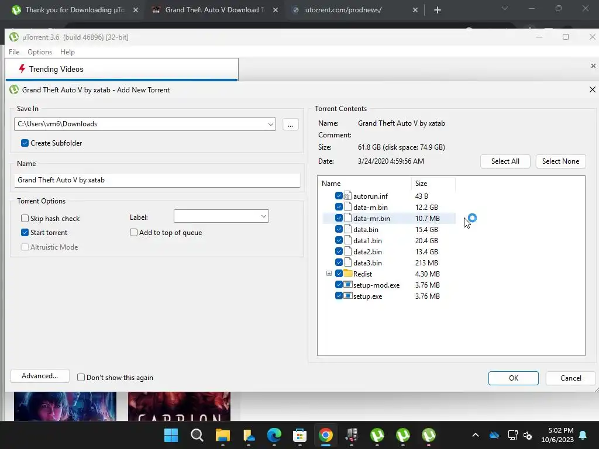Browse save folder with ... button
The width and height of the screenshot is (599, 449).
[x=290, y=125]
